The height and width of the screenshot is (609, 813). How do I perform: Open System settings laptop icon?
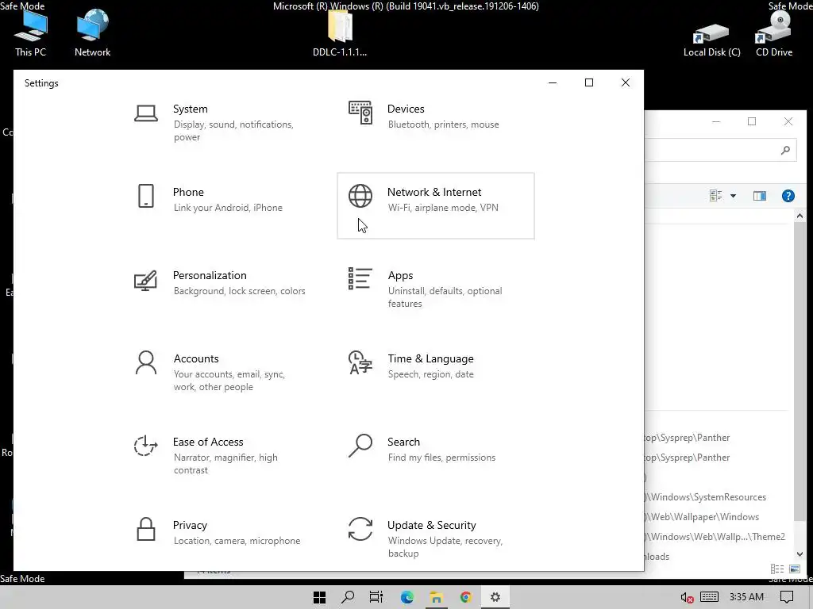point(146,113)
